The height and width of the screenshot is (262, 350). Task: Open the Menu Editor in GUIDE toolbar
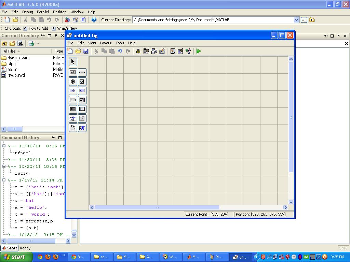146,51
